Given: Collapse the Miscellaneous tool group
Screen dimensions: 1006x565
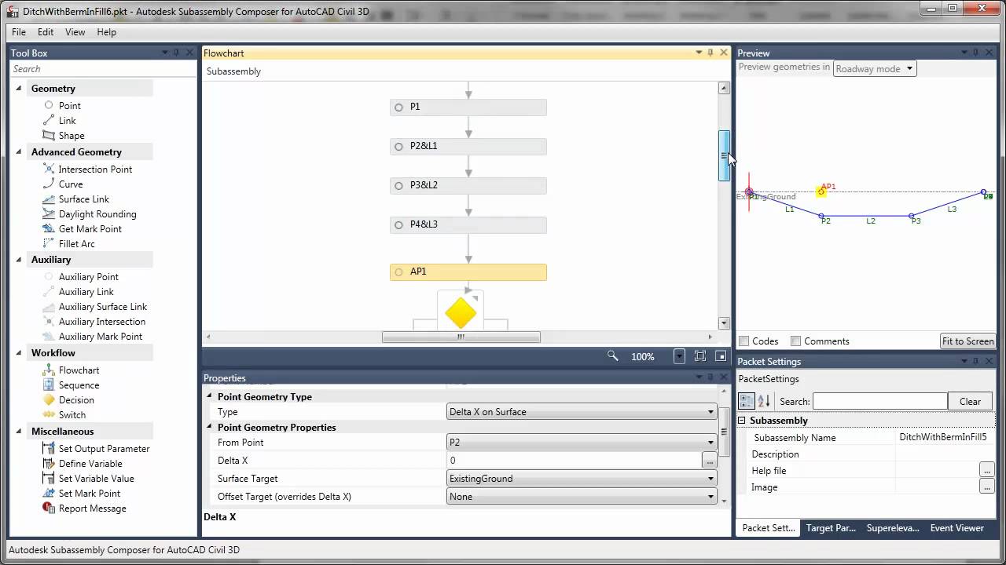Looking at the screenshot, I should [19, 431].
